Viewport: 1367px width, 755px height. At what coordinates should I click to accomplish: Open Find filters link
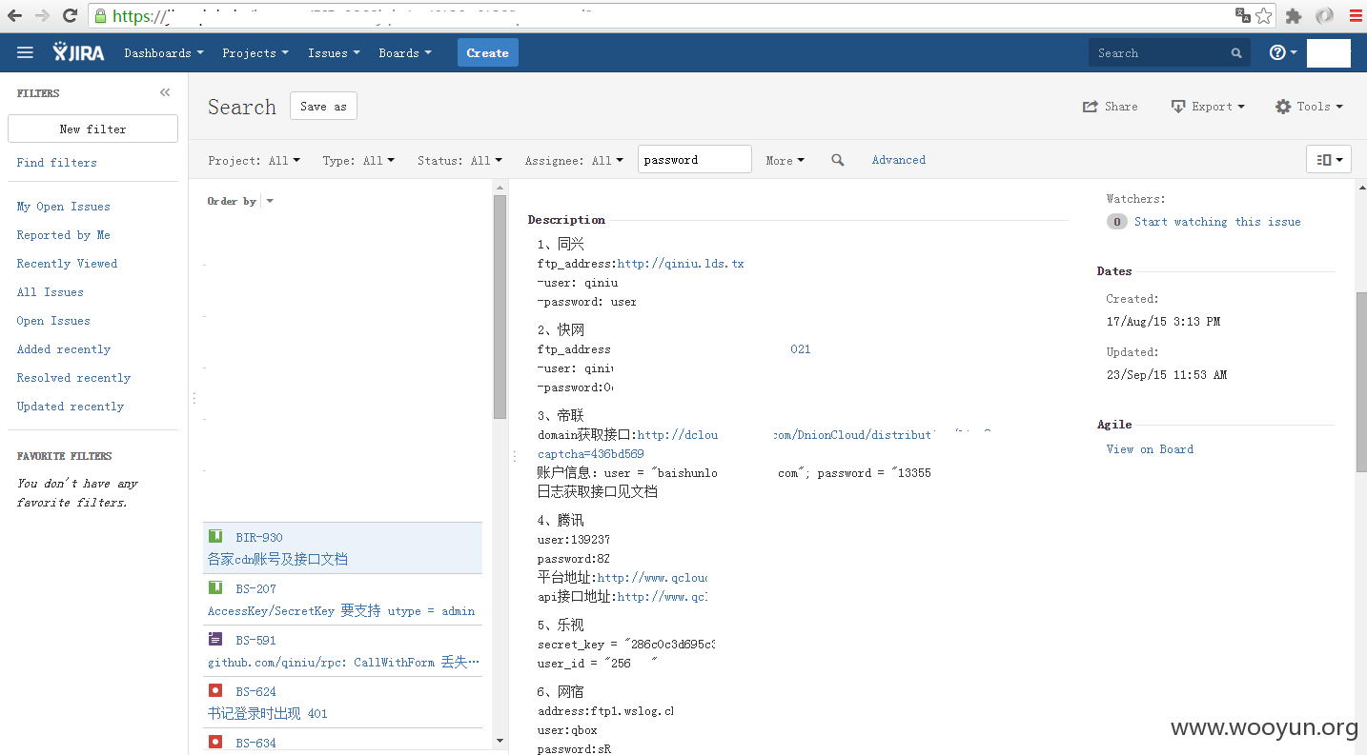[56, 163]
